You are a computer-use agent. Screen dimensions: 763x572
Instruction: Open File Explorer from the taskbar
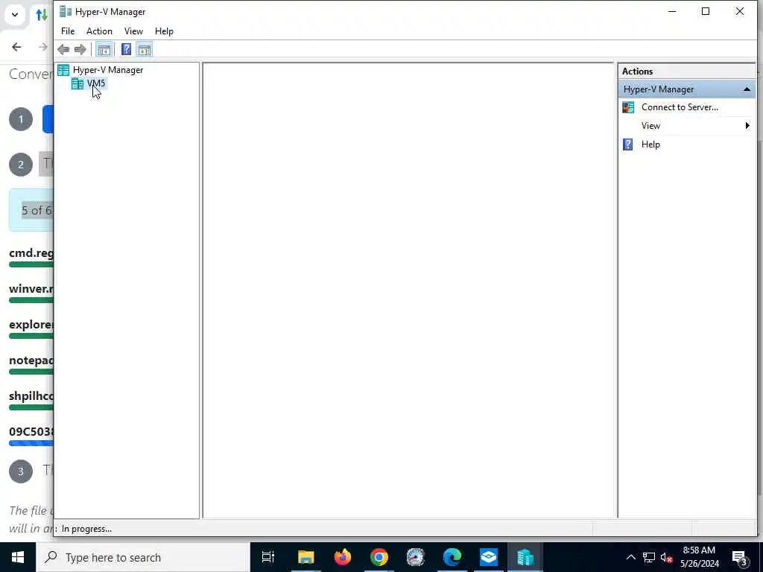306,557
